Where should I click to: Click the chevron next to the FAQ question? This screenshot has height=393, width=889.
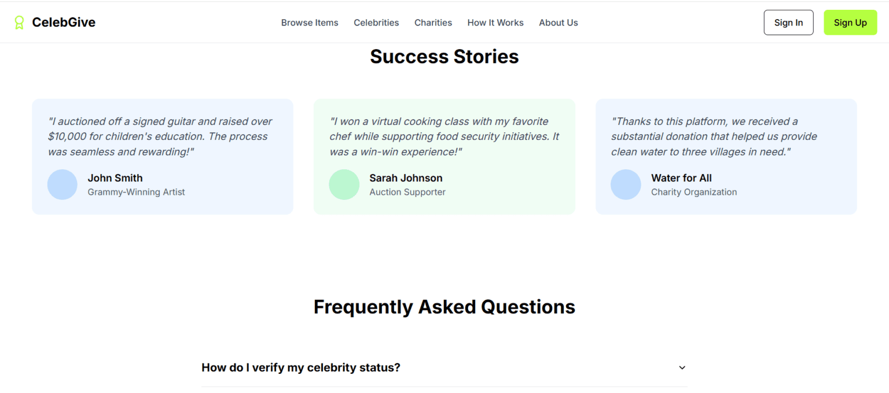681,368
